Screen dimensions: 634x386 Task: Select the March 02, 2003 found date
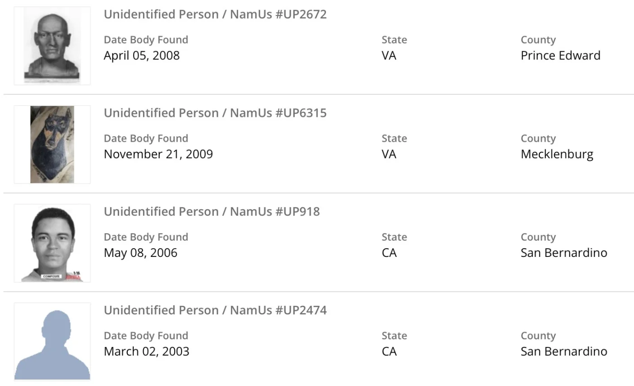coord(146,352)
